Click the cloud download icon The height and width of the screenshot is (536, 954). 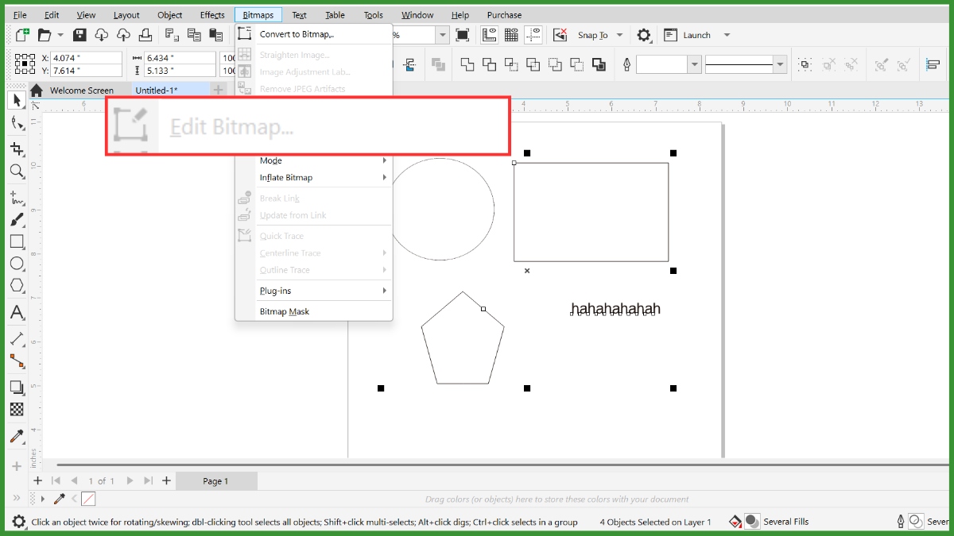(101, 35)
